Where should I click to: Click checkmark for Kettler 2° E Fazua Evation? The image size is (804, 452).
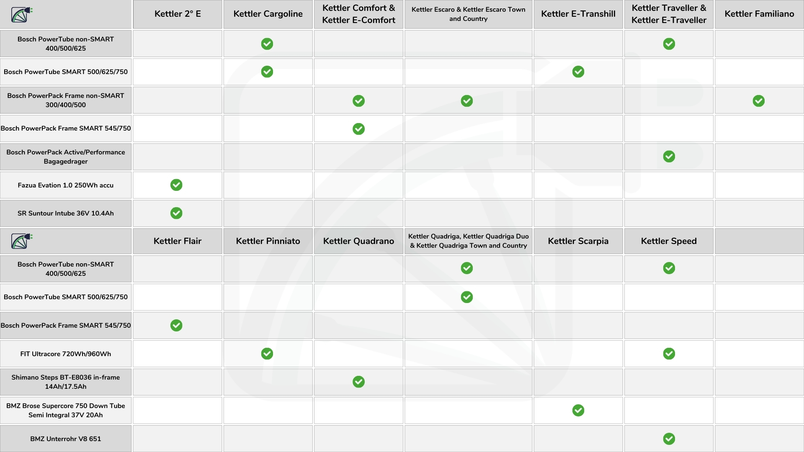pos(176,185)
